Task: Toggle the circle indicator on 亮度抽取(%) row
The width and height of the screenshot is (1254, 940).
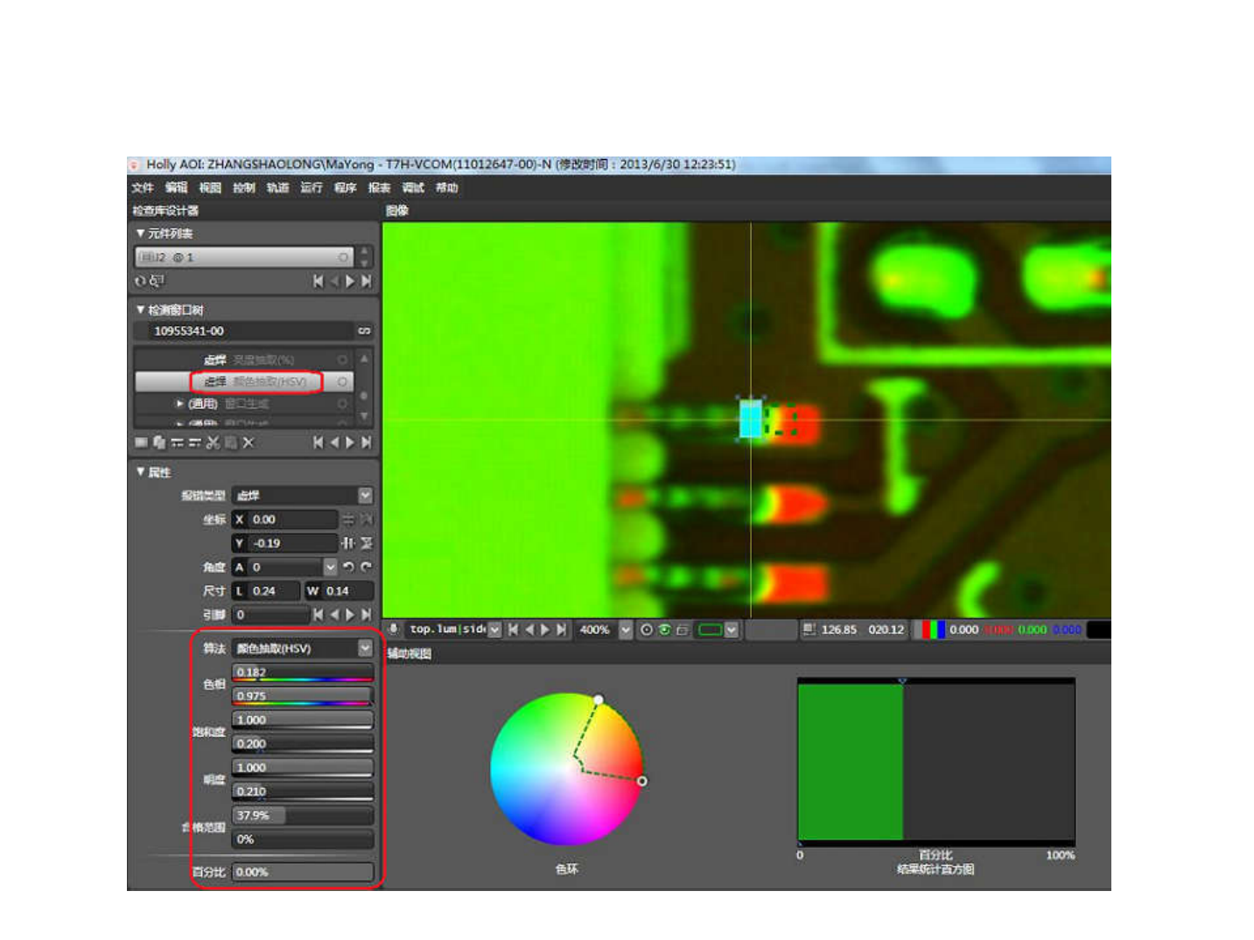Action: [x=342, y=359]
